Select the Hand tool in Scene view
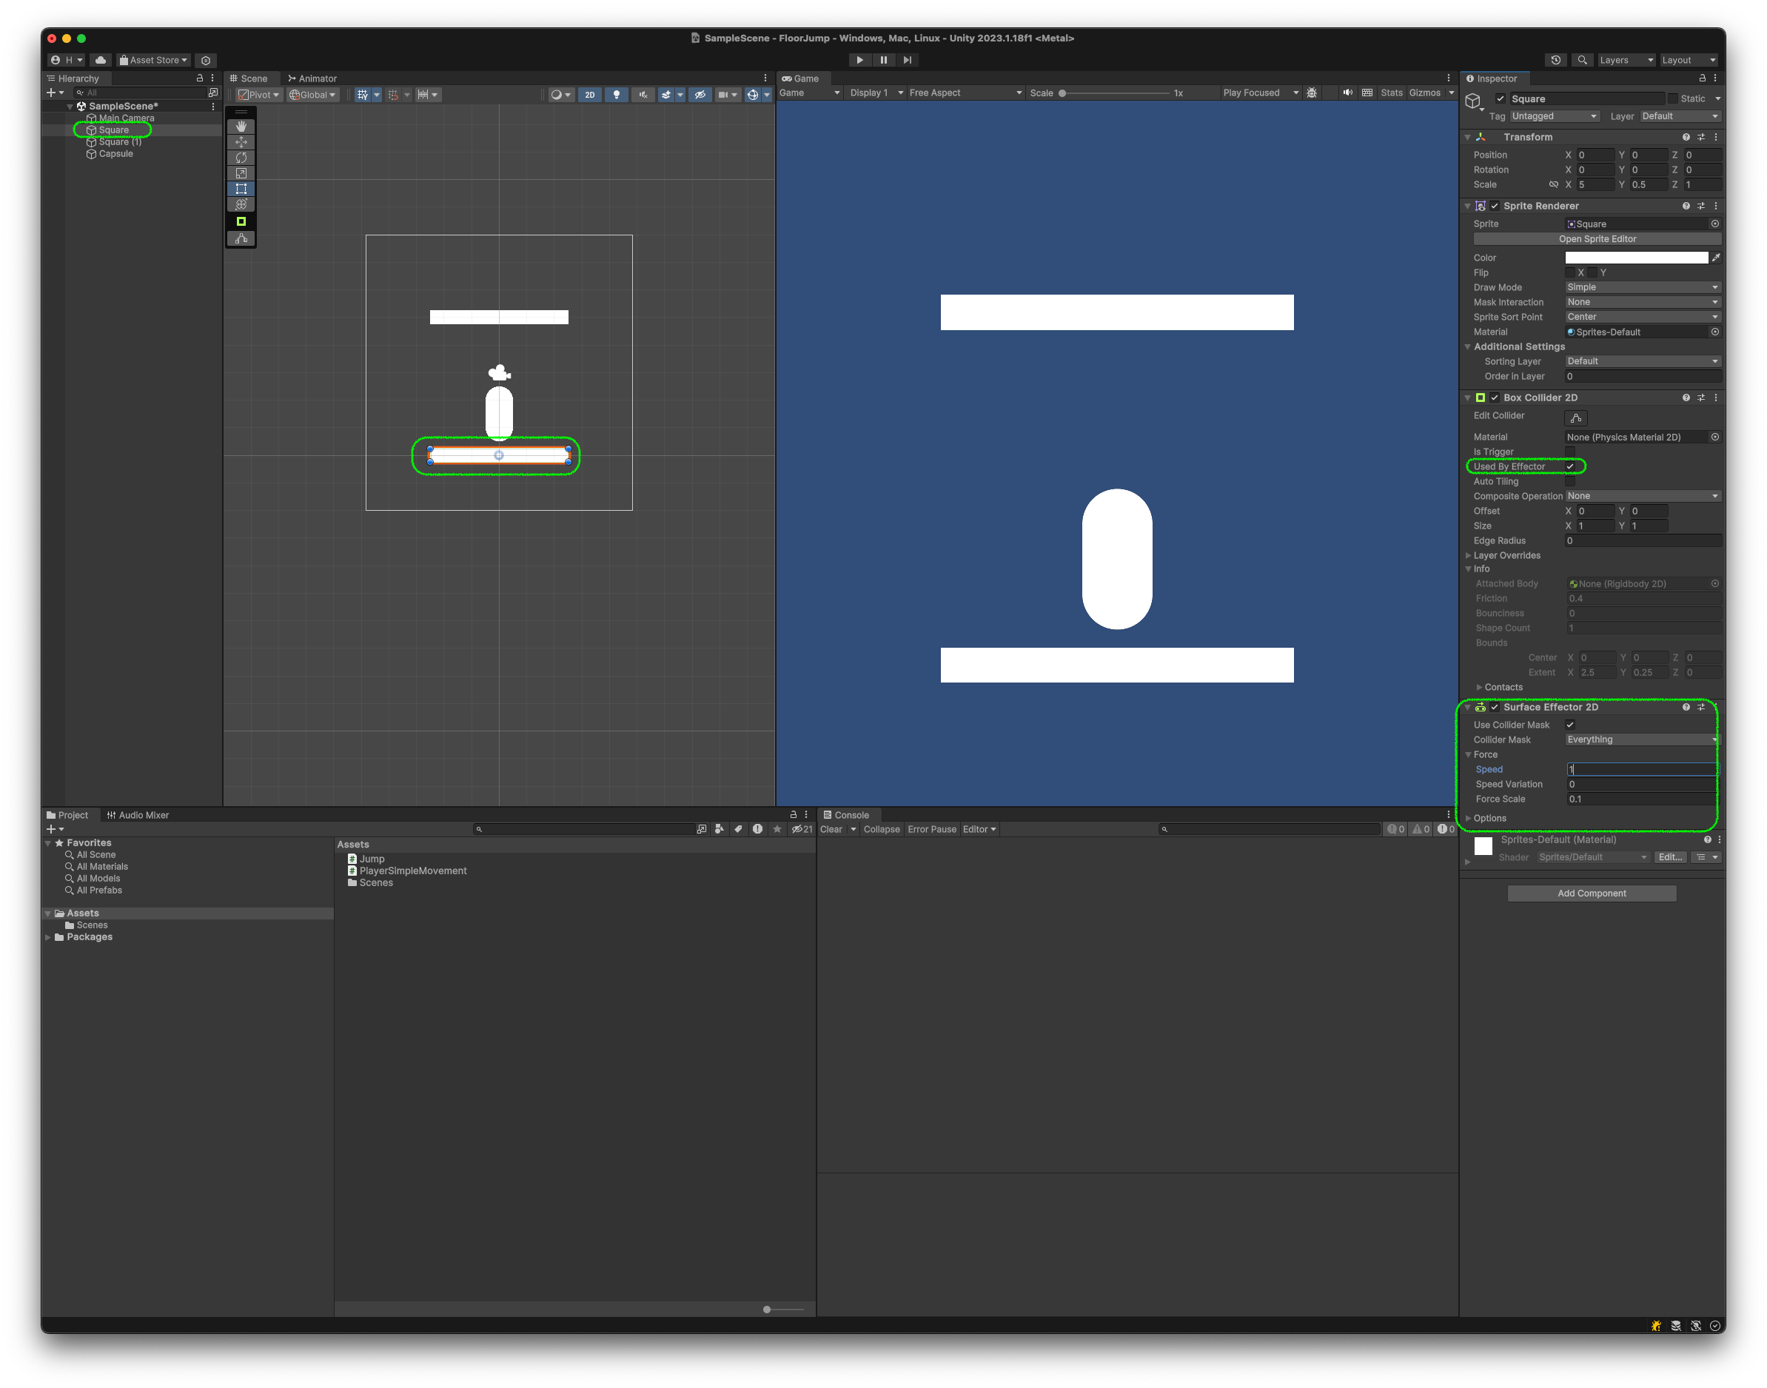The image size is (1767, 1388). click(x=241, y=126)
